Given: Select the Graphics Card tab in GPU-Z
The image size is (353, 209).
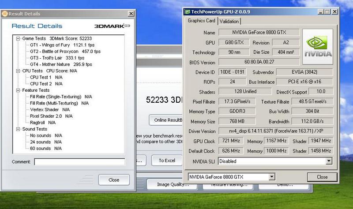Looking at the screenshot, I should coord(202,21).
